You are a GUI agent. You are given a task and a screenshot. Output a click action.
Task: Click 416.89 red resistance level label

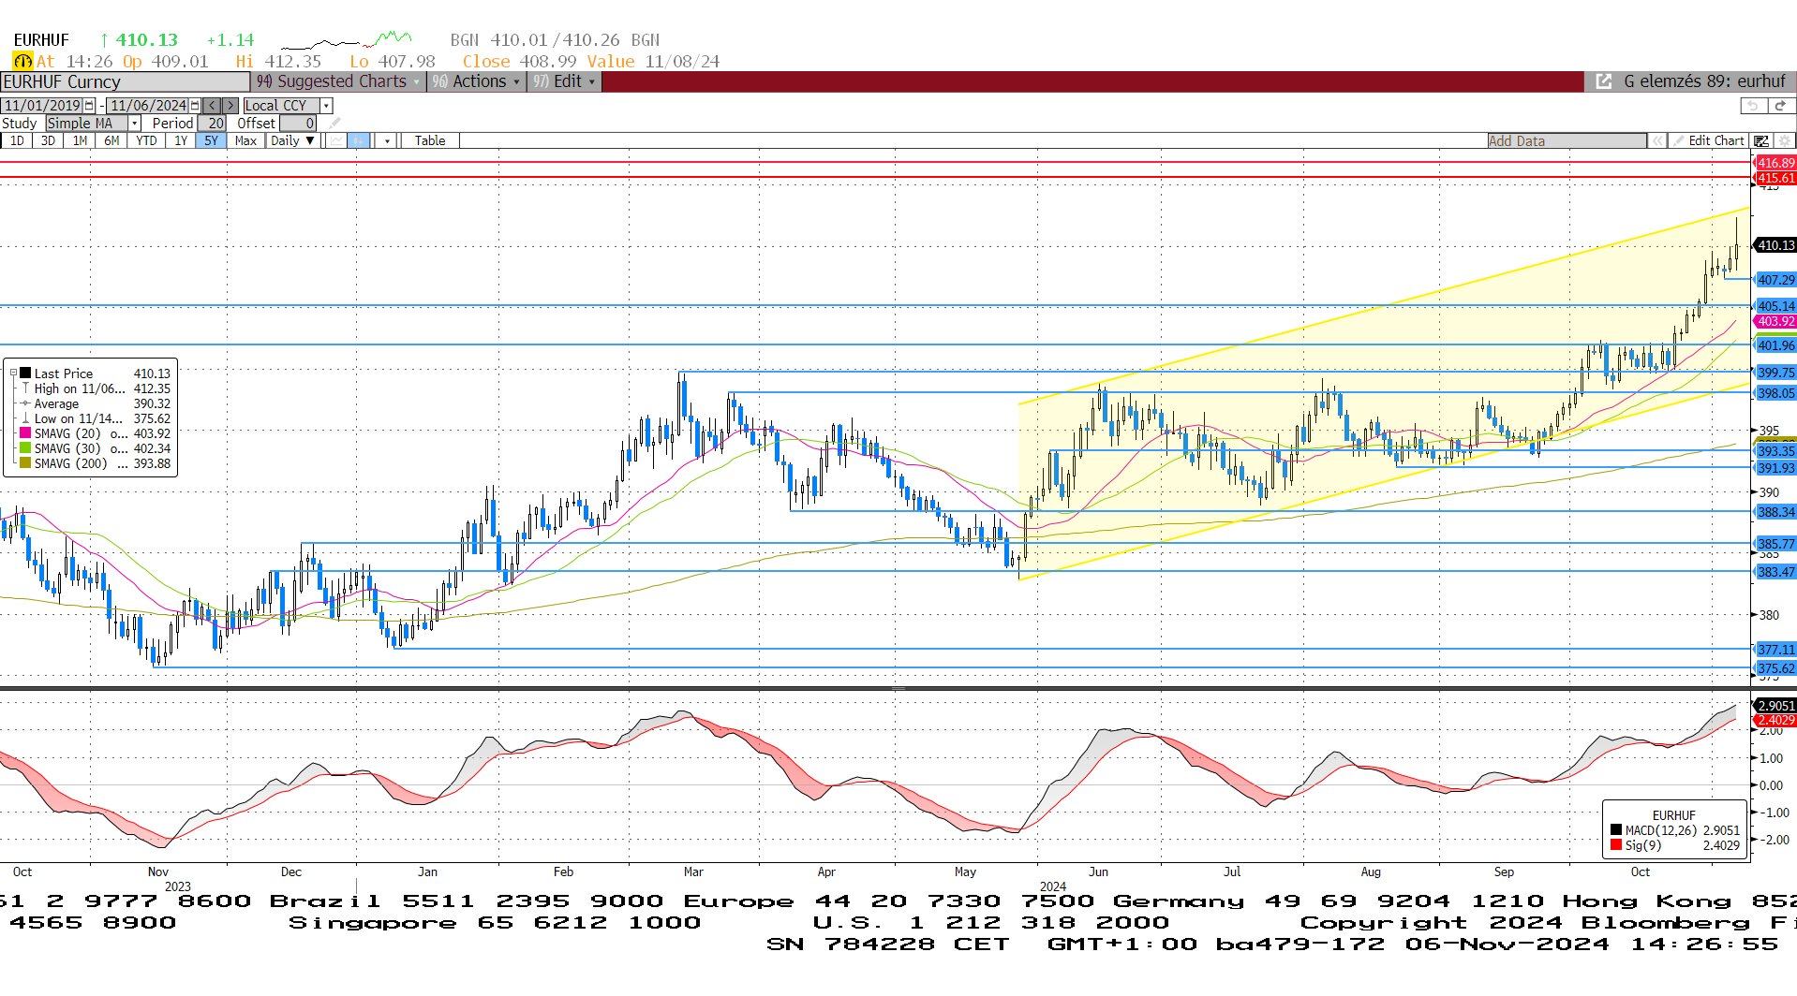(x=1775, y=163)
